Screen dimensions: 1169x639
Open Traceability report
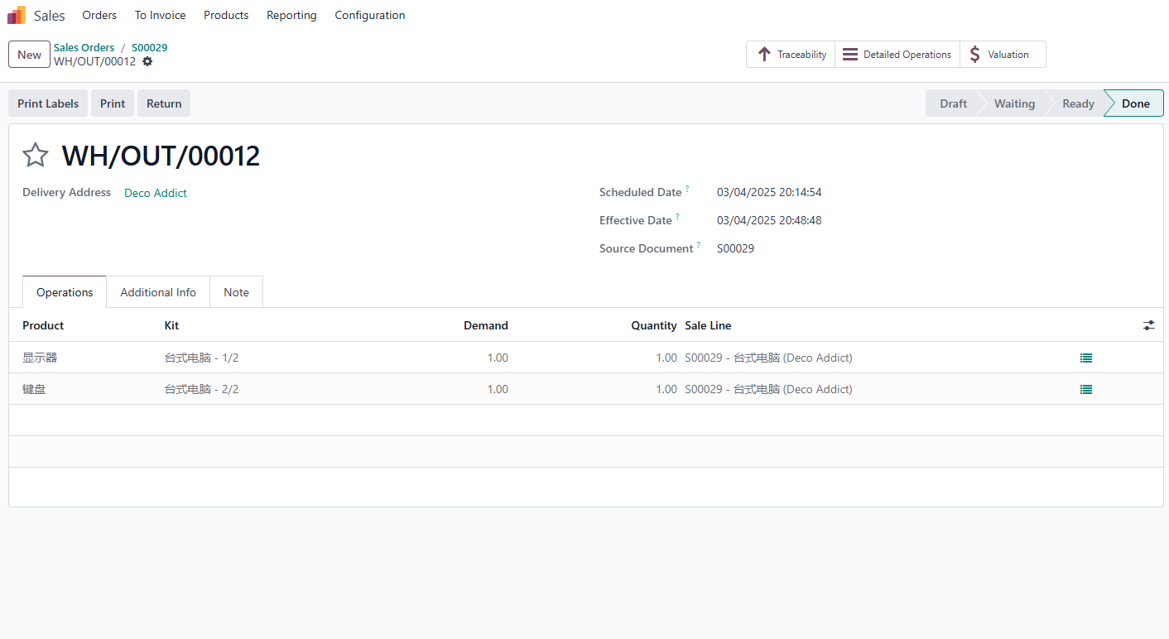tap(791, 55)
